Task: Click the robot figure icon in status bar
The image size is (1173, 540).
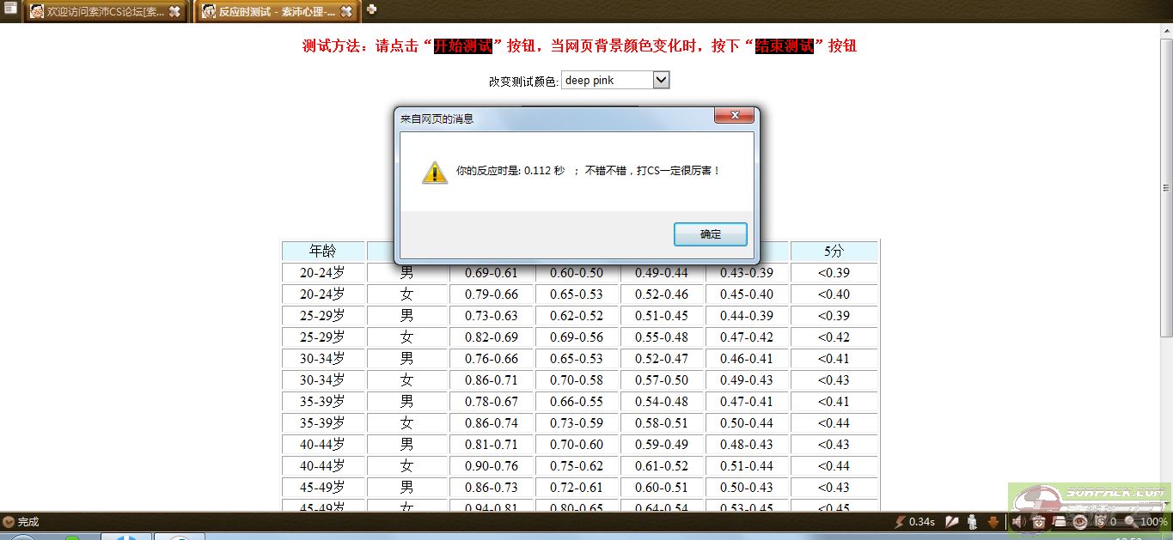Action: [x=972, y=522]
